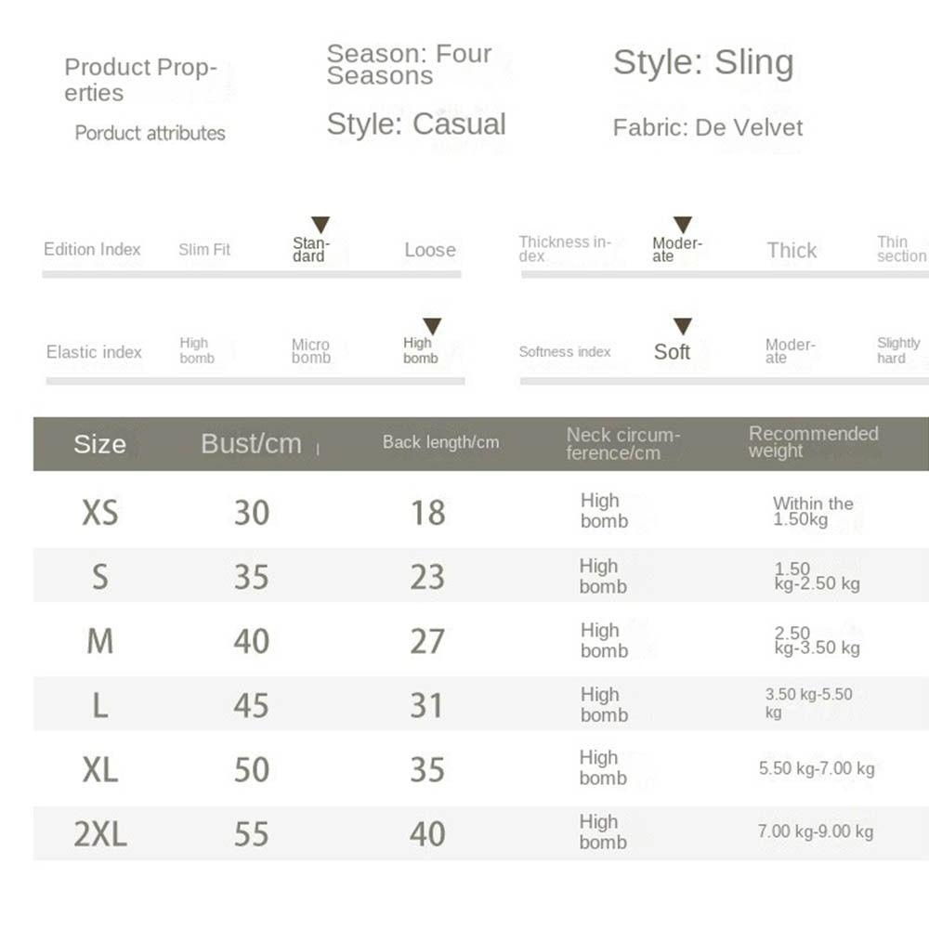929x929 pixels.
Task: Click the Fabric: De Velvet label
Action: [x=708, y=127]
